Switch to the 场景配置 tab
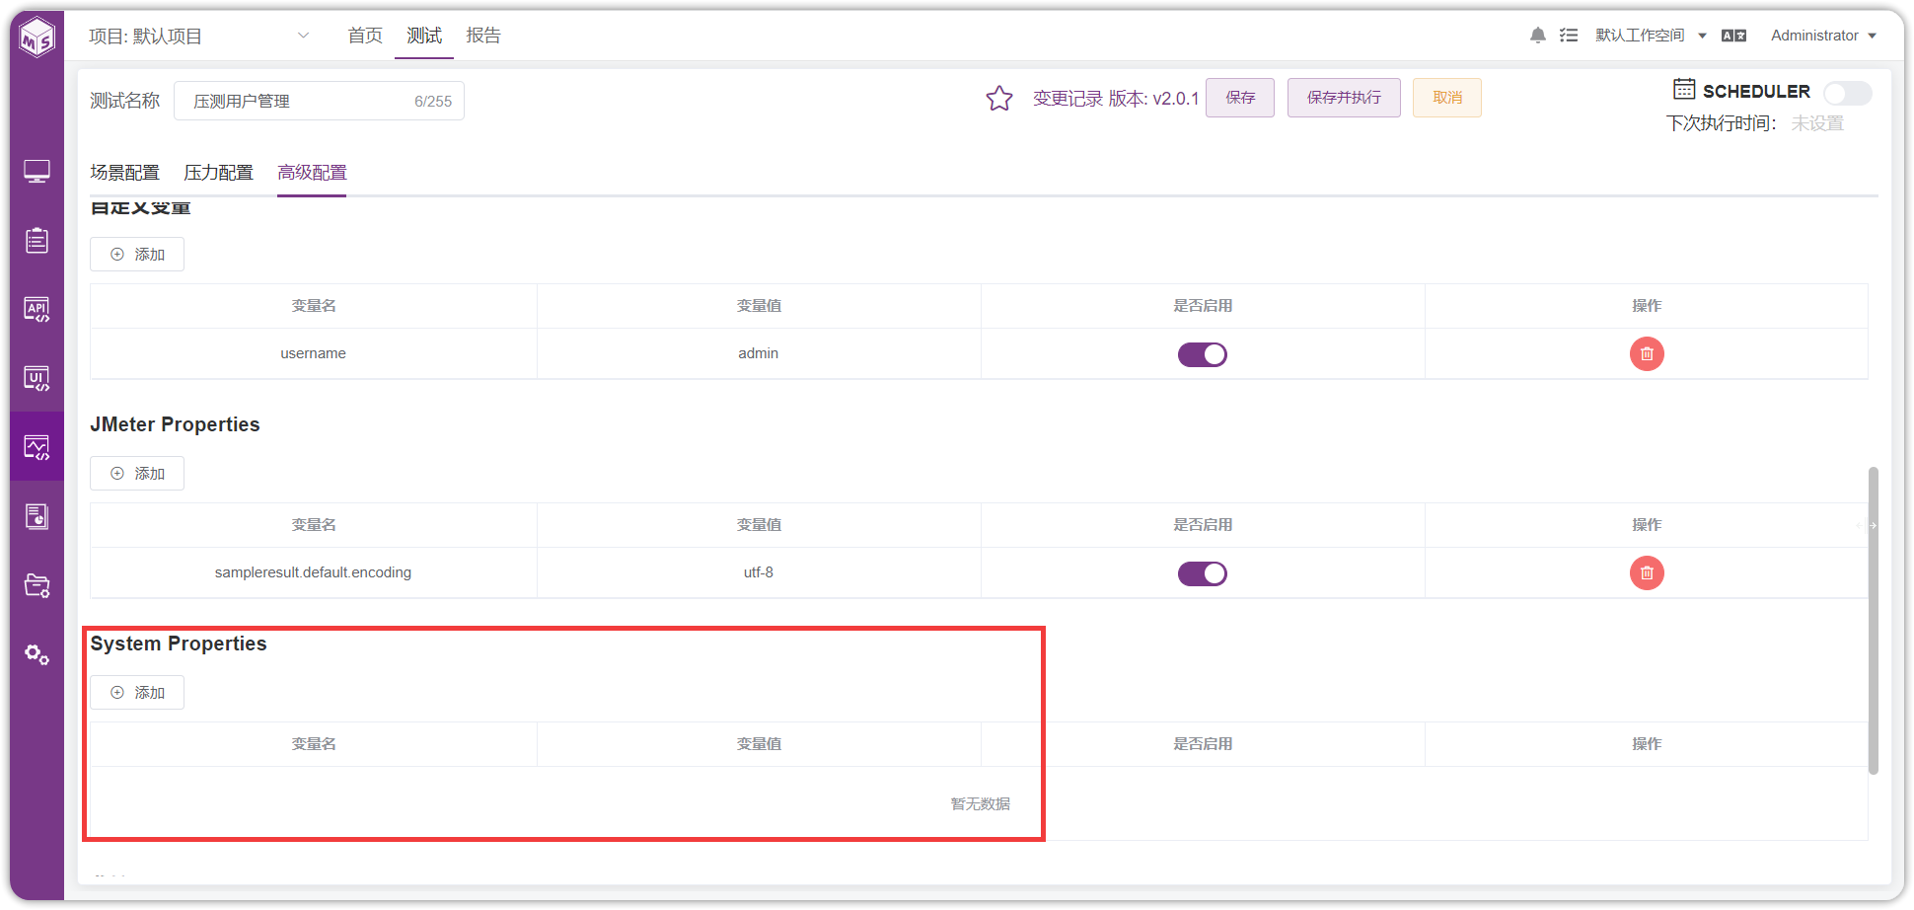The height and width of the screenshot is (910, 1914). [x=124, y=173]
